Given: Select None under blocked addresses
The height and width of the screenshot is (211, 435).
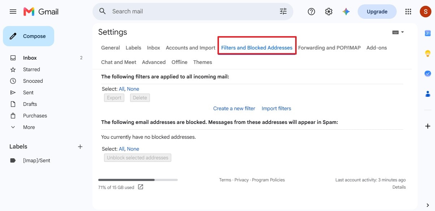Looking at the screenshot, I should pos(133,149).
